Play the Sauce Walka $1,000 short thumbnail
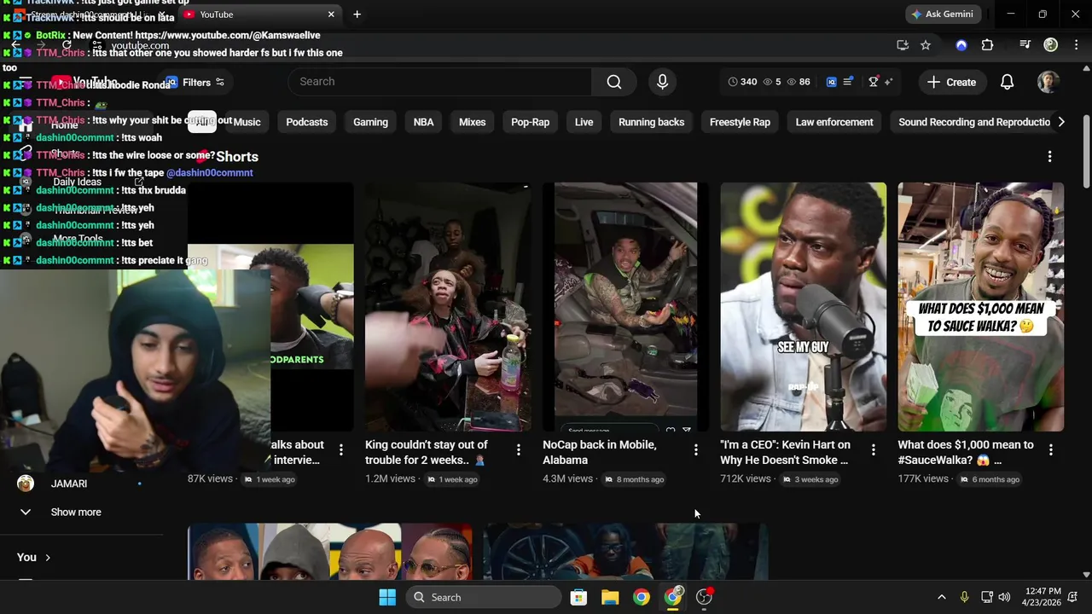1092x614 pixels. tap(980, 307)
